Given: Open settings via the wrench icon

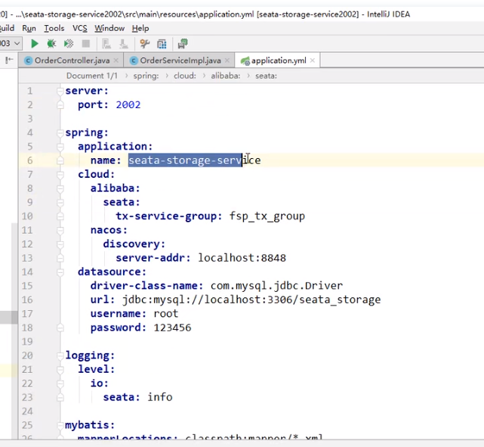Looking at the screenshot, I should tap(144, 44).
